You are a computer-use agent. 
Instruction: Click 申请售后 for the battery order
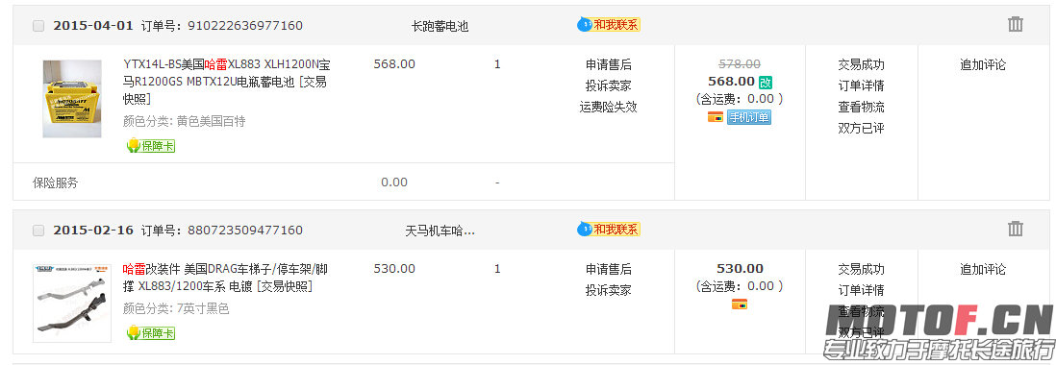coord(608,64)
